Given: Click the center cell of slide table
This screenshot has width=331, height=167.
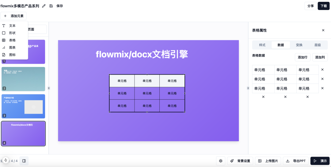Looking at the screenshot, I should [x=147, y=93].
